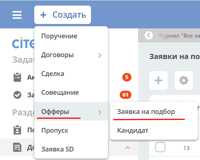Click the Citeck logo
The width and height of the screenshot is (200, 160).
click(23, 43)
